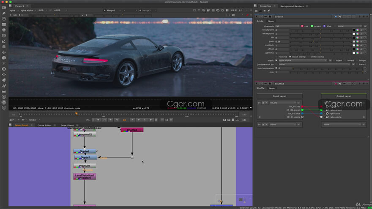Play forward in the viewer timeline
This screenshot has width=372, height=209.
[x=132, y=120]
